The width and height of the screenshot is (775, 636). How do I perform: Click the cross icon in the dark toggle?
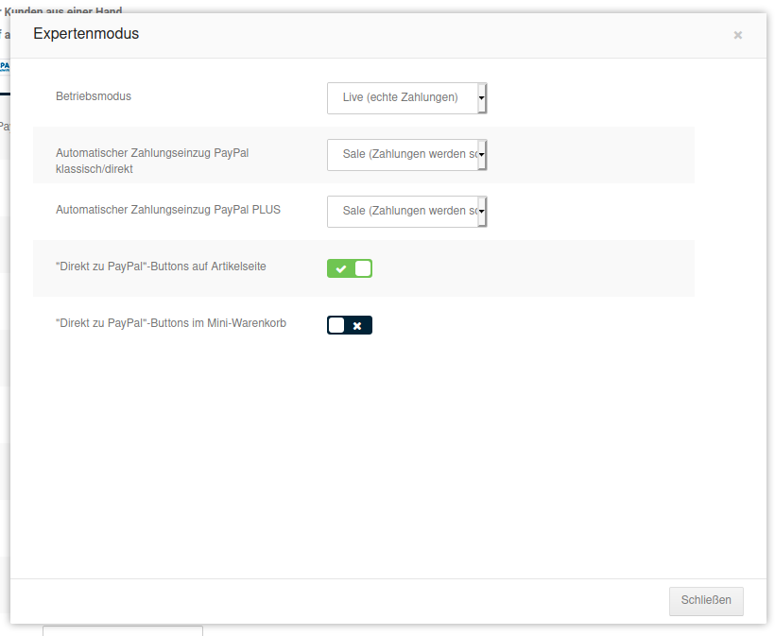pos(357,325)
